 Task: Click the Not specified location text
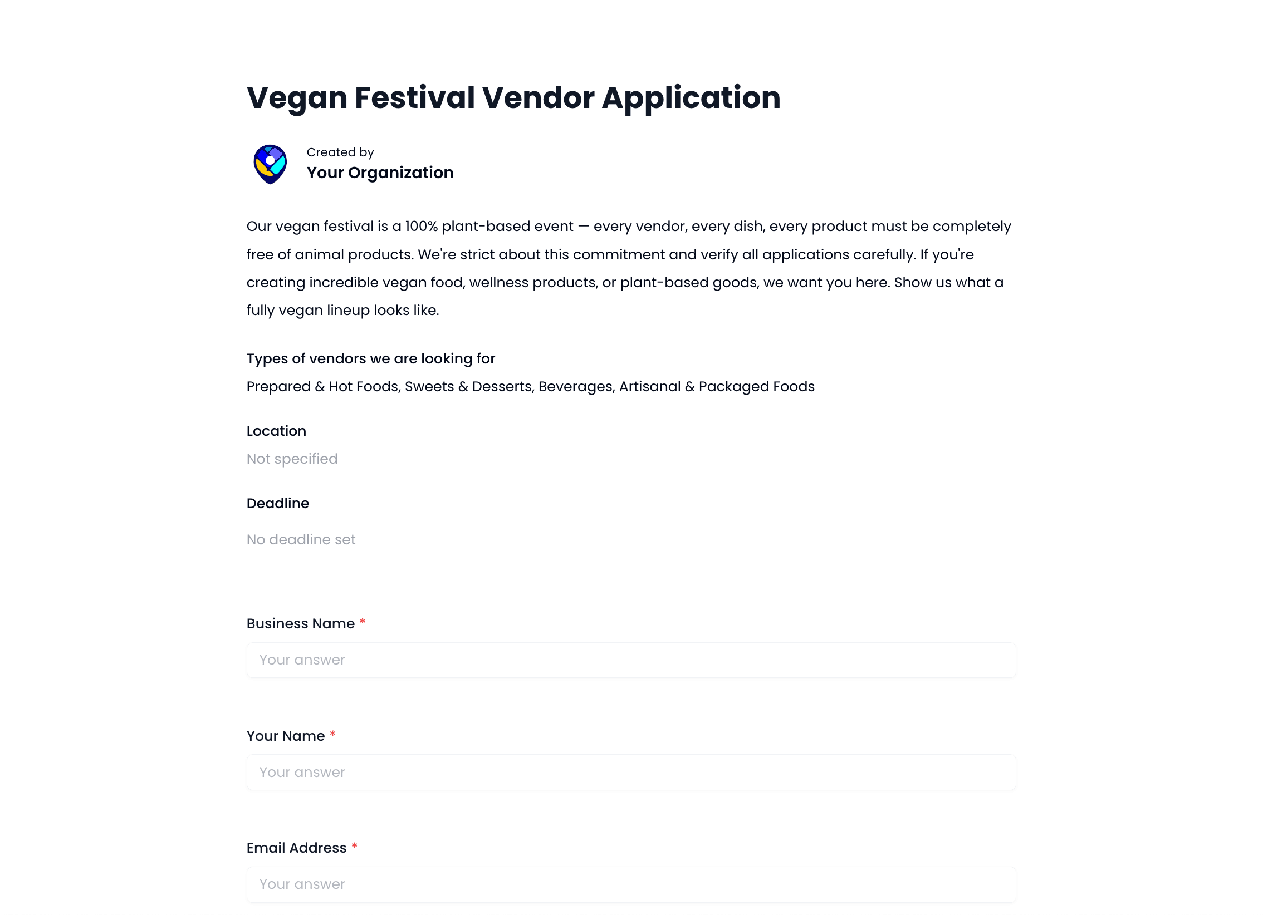click(292, 459)
